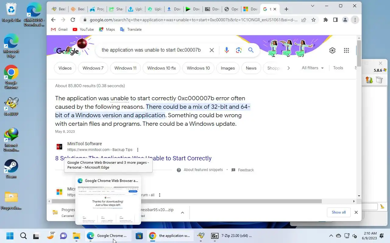Close the downloads bar
The height and width of the screenshot is (243, 390).
pos(356,212)
